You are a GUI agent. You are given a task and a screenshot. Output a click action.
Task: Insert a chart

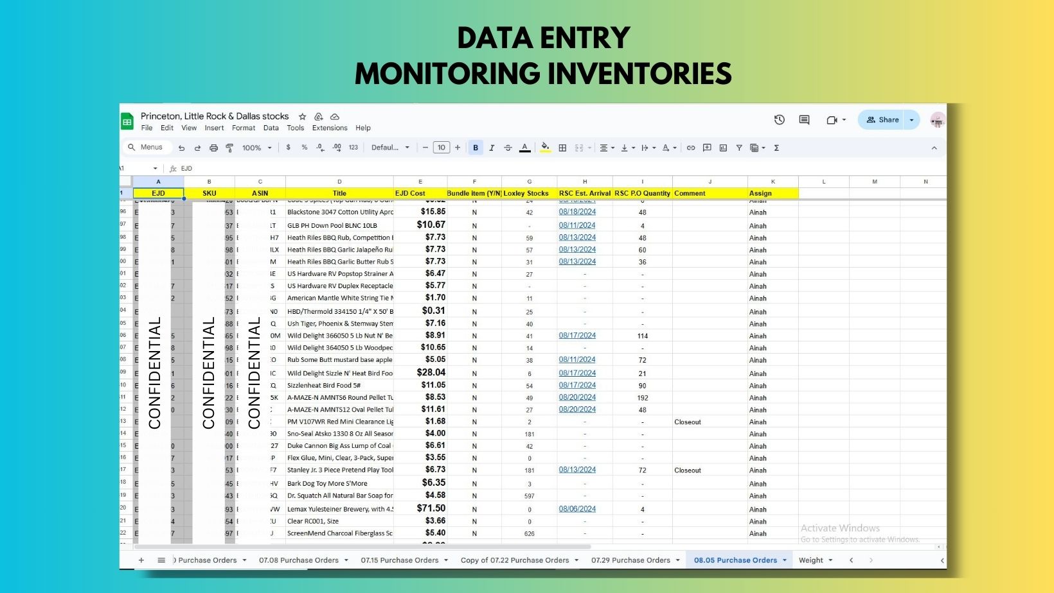tap(723, 148)
